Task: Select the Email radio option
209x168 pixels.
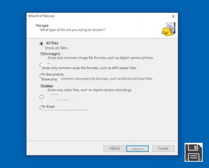Action: 41,108
